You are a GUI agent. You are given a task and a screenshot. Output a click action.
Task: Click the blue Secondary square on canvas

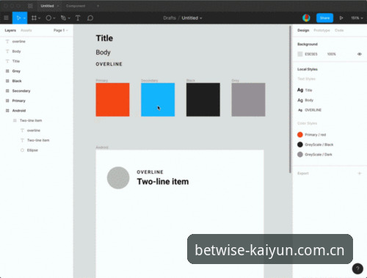click(158, 100)
